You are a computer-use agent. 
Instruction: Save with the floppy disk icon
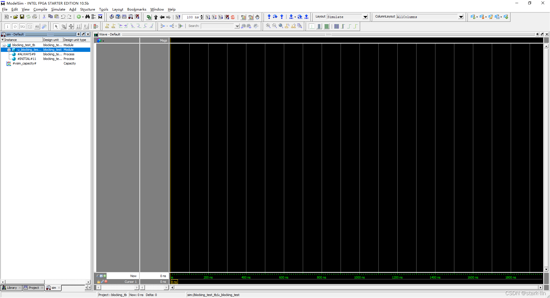(x=22, y=17)
